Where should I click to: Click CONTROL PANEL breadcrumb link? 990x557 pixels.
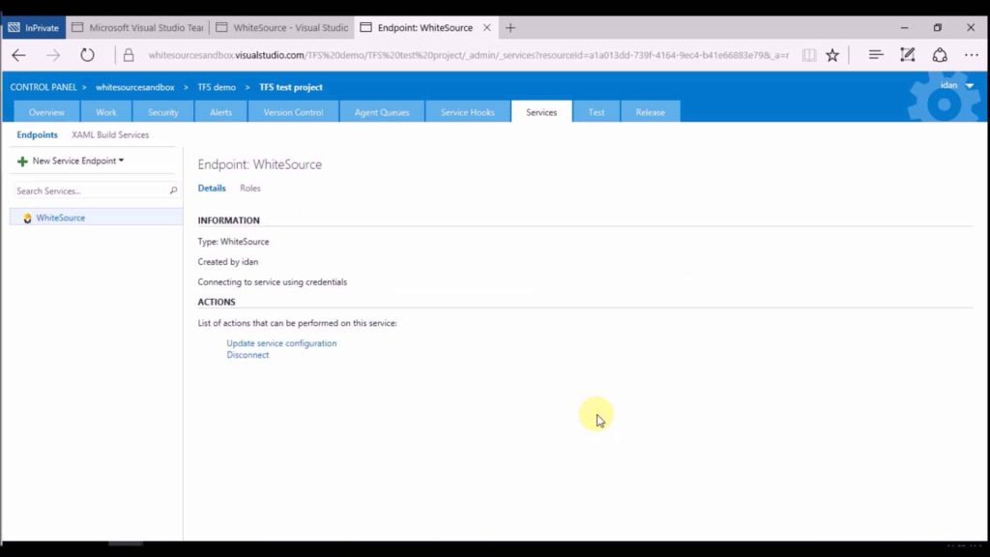click(44, 87)
